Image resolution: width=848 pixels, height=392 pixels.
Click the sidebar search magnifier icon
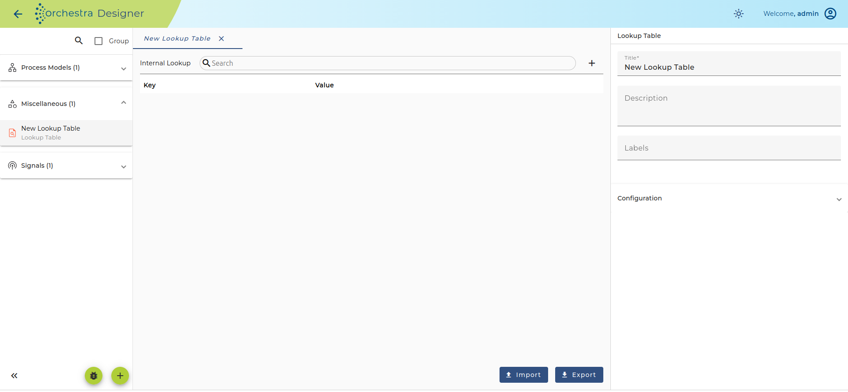[x=79, y=41]
